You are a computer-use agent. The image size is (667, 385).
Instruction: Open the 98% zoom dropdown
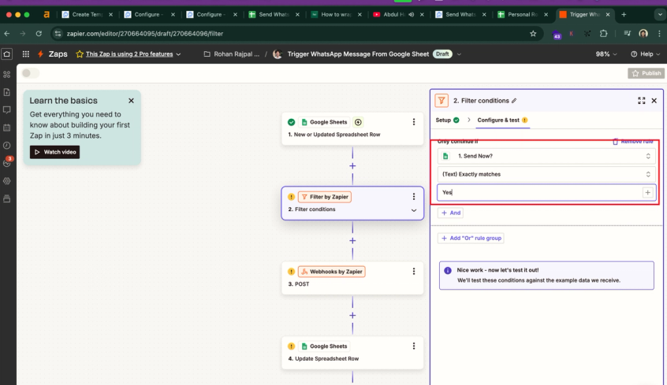606,54
